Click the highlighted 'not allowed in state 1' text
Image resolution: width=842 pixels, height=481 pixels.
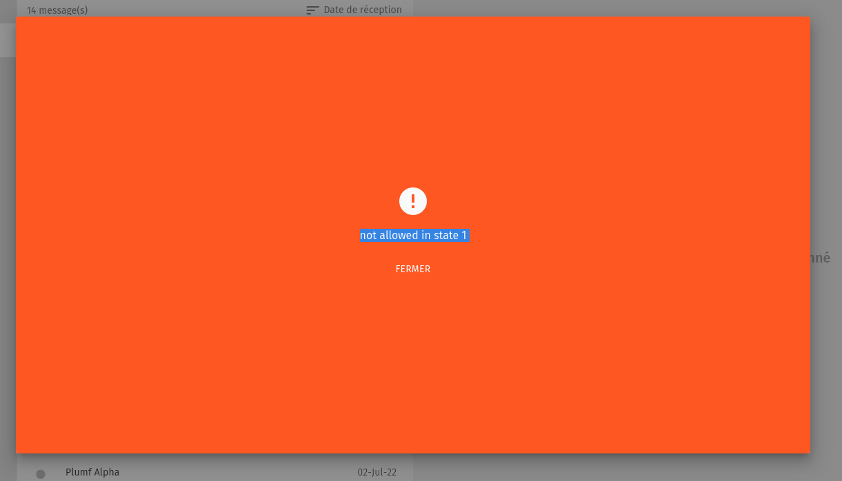413,236
